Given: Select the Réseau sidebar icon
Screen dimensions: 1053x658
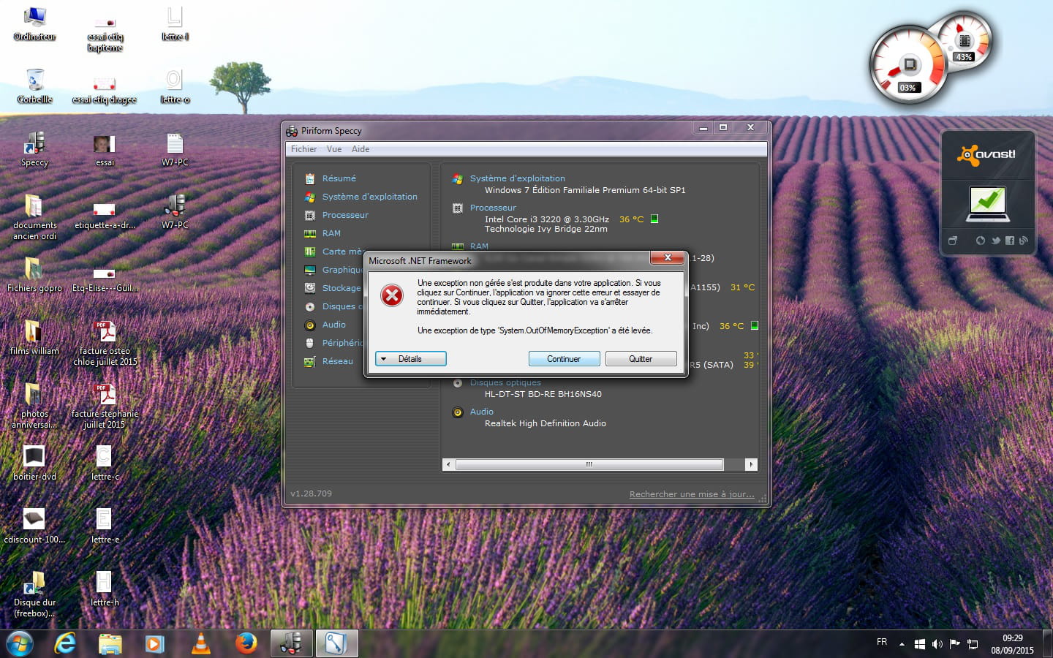Looking at the screenshot, I should click(x=310, y=361).
